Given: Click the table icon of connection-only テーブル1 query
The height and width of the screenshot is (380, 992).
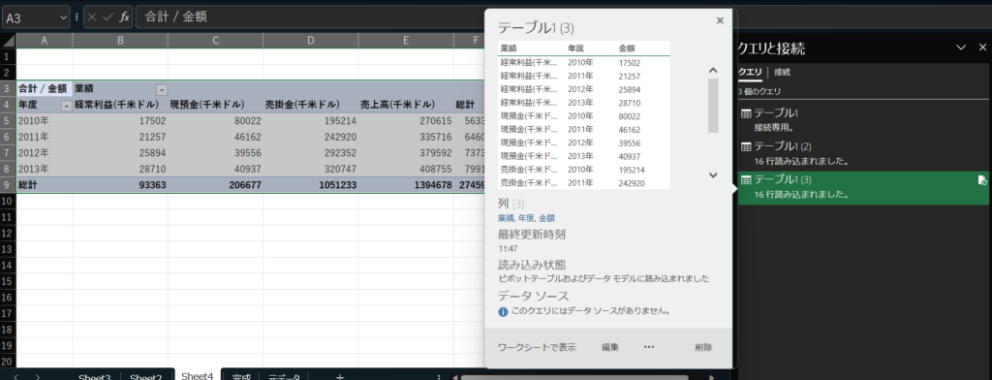Looking at the screenshot, I should 746,113.
